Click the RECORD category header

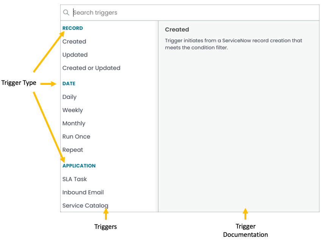(x=72, y=28)
